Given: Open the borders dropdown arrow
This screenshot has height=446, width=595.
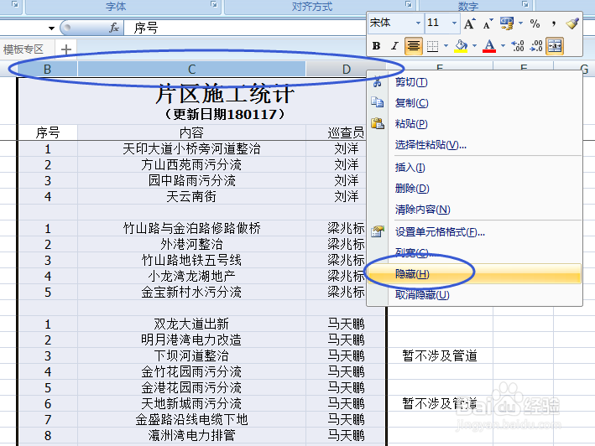Looking at the screenshot, I should (446, 46).
